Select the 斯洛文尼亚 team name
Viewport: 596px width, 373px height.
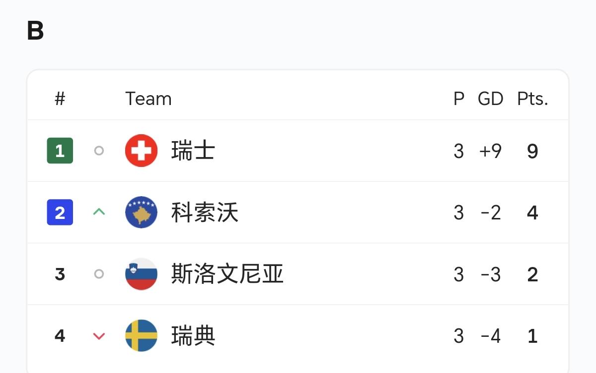click(x=227, y=274)
